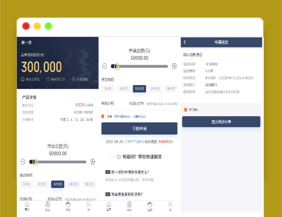Click online approval document icon under 300,000
Image resolution: width=282 pixels, height=217 pixels.
[23, 79]
